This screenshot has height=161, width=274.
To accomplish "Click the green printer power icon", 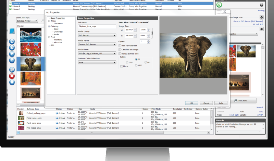I will (219, 5).
